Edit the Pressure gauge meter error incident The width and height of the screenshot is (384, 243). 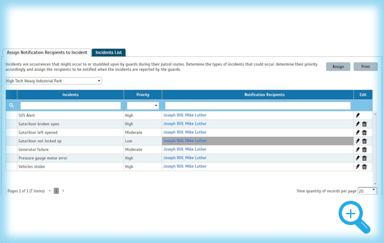pos(358,158)
